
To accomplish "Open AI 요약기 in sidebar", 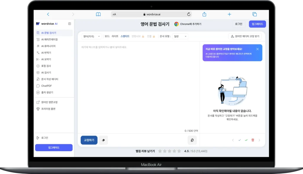I will point(54,59).
